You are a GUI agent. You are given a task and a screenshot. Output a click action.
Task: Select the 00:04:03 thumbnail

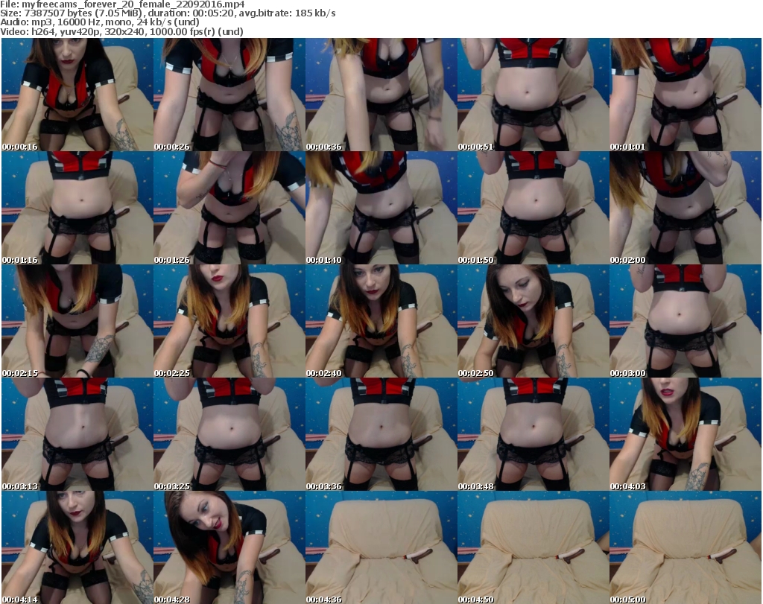pyautogui.click(x=685, y=434)
